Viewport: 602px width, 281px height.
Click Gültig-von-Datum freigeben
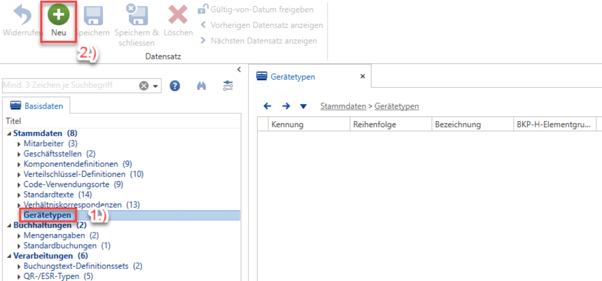256,9
